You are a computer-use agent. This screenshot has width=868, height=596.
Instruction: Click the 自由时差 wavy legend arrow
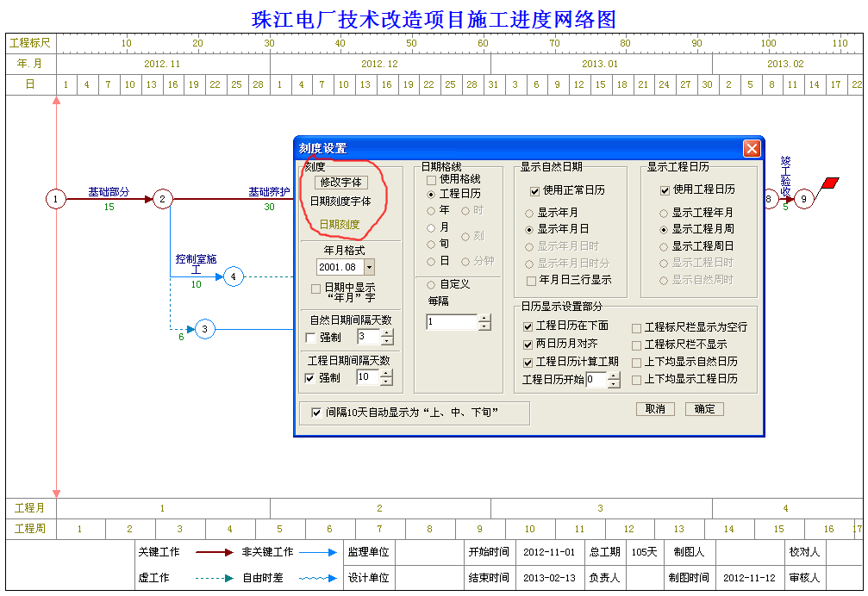(x=318, y=578)
